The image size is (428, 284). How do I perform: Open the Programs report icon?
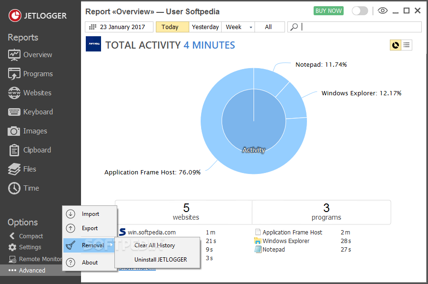tap(14, 74)
